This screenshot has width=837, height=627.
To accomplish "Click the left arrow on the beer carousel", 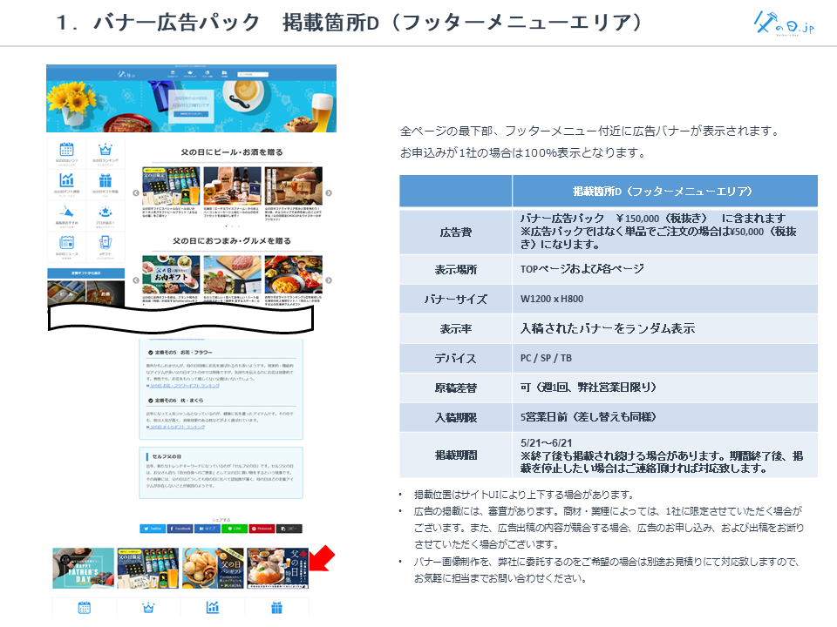I will (x=136, y=193).
